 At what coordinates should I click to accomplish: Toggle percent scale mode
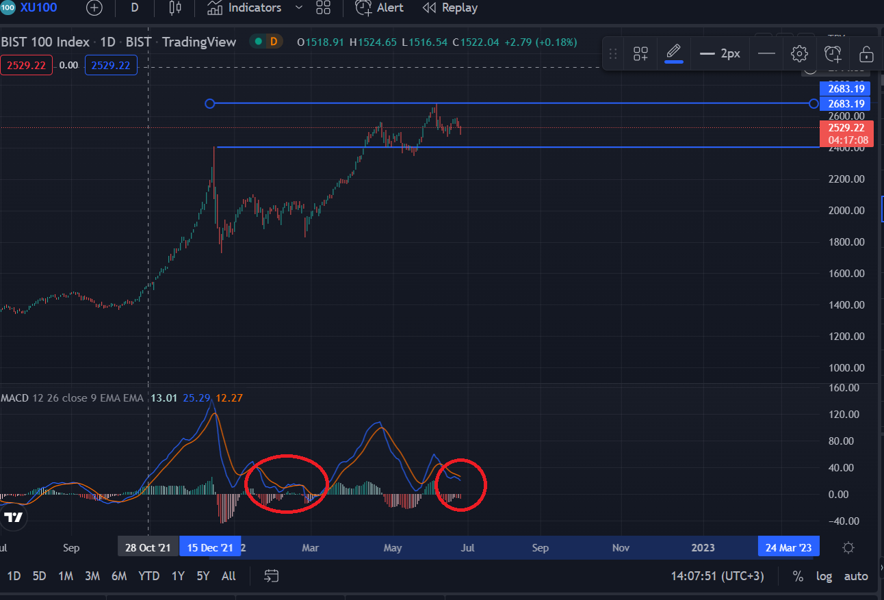pos(798,576)
